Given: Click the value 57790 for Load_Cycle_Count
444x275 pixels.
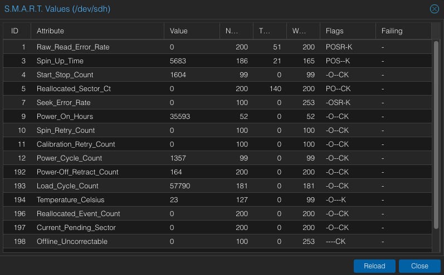Looking at the screenshot, I should tap(180, 186).
